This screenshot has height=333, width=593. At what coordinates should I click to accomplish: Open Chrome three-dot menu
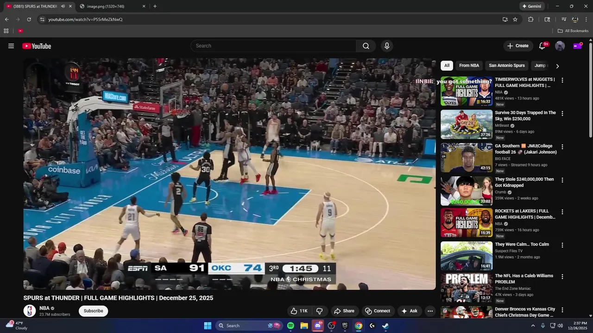[586, 19]
